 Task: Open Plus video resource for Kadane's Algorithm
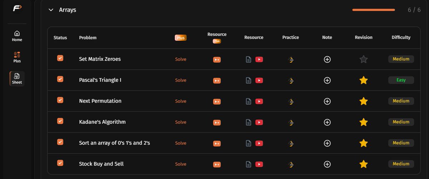click(x=217, y=123)
